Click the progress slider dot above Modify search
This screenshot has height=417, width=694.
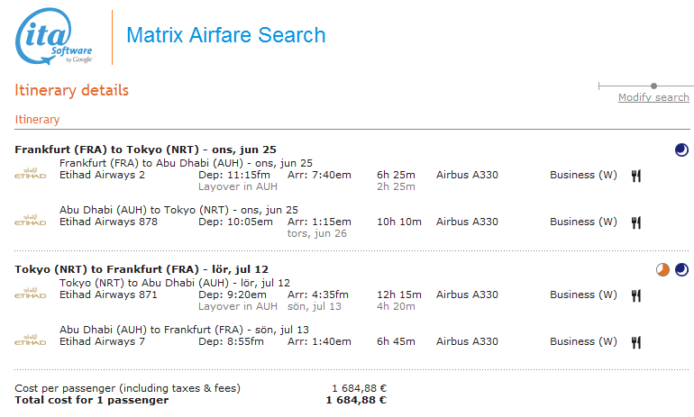tap(653, 86)
